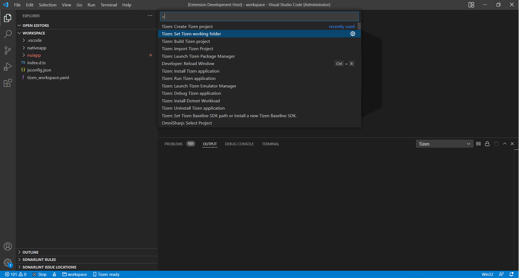Open the Manage gear icon
Viewport: 519px width, 278px height.
[8, 262]
